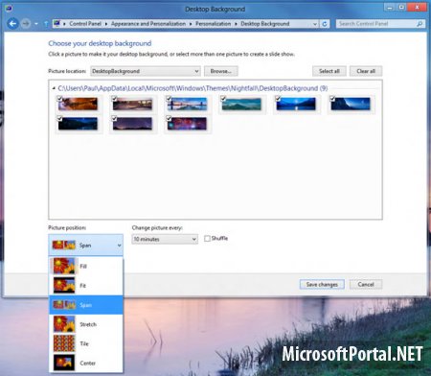Uncheck the teal mountain wallpaper checkbox
Screen dimensions: 431x376
(223, 99)
